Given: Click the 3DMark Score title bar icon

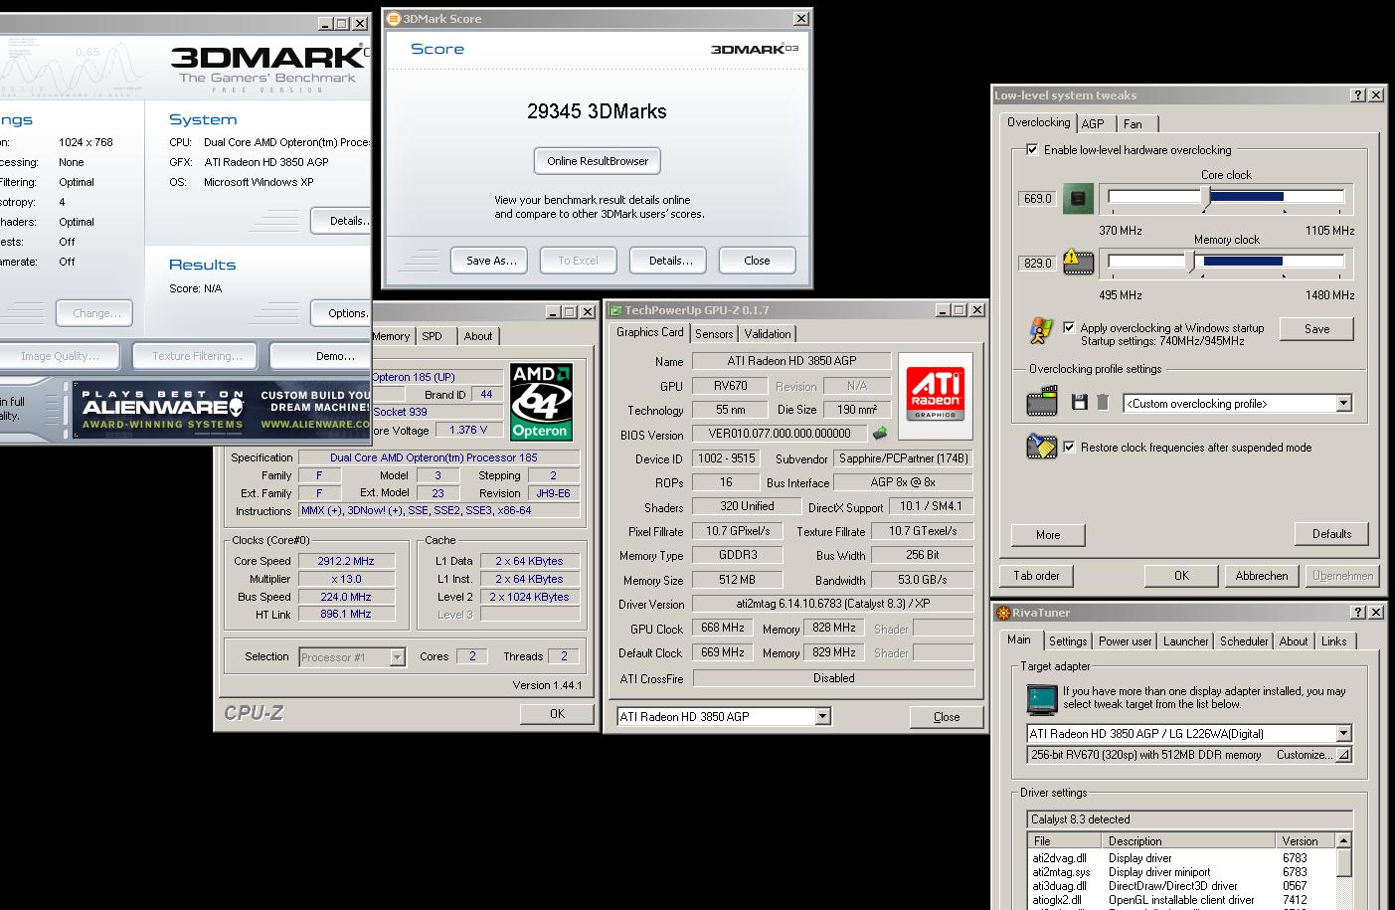Looking at the screenshot, I should 394,19.
